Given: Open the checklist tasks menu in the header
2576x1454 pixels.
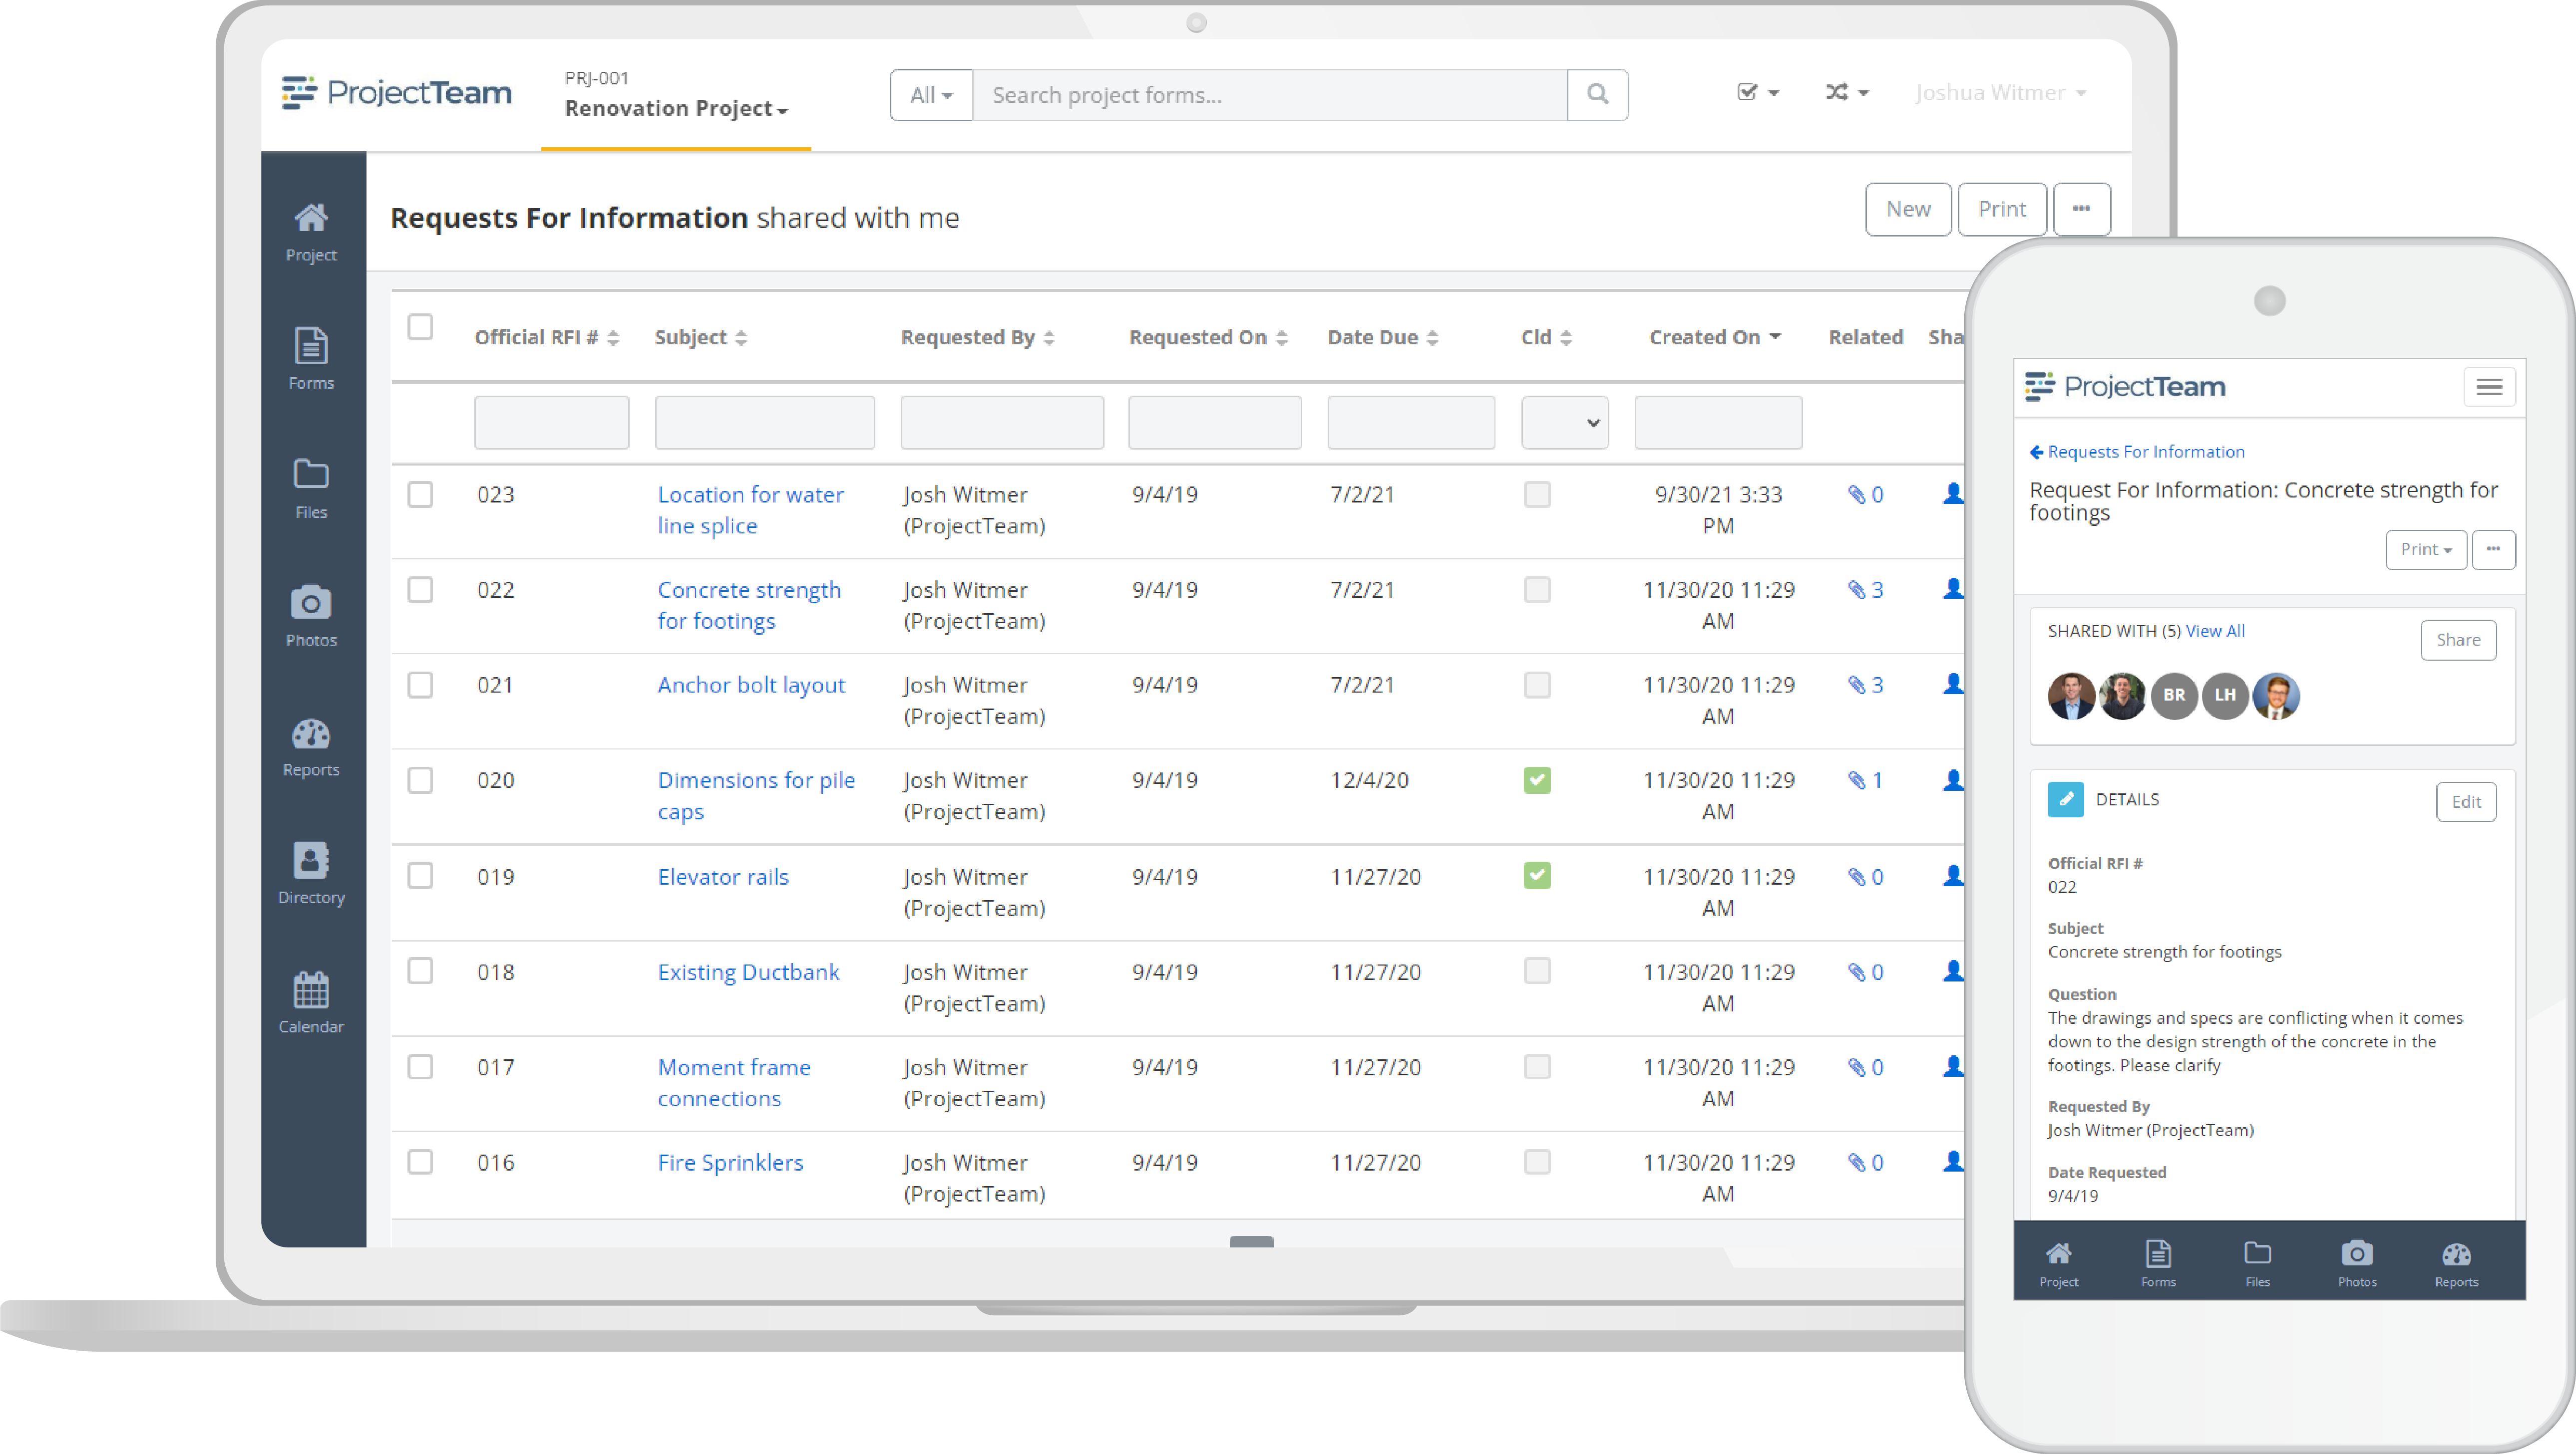Looking at the screenshot, I should coord(1757,93).
